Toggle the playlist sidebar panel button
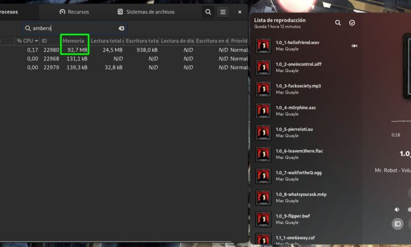The height and width of the screenshot is (247, 411). coord(397,224)
